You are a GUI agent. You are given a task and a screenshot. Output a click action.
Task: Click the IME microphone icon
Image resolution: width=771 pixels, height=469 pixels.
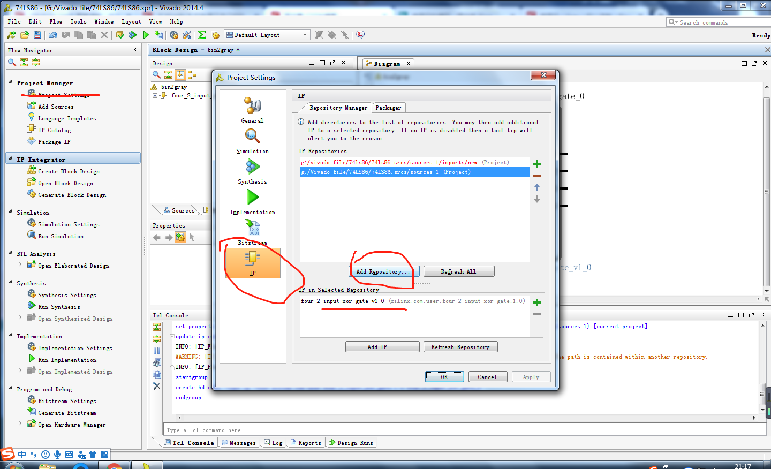point(57,455)
